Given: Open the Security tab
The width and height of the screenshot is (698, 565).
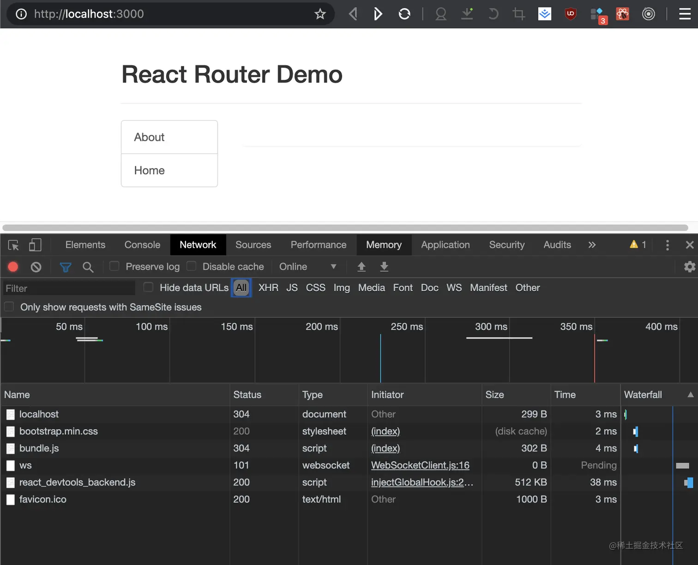Looking at the screenshot, I should tap(507, 245).
